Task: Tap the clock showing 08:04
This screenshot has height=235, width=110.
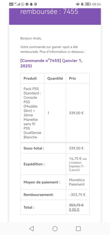Action: click(96, 4)
